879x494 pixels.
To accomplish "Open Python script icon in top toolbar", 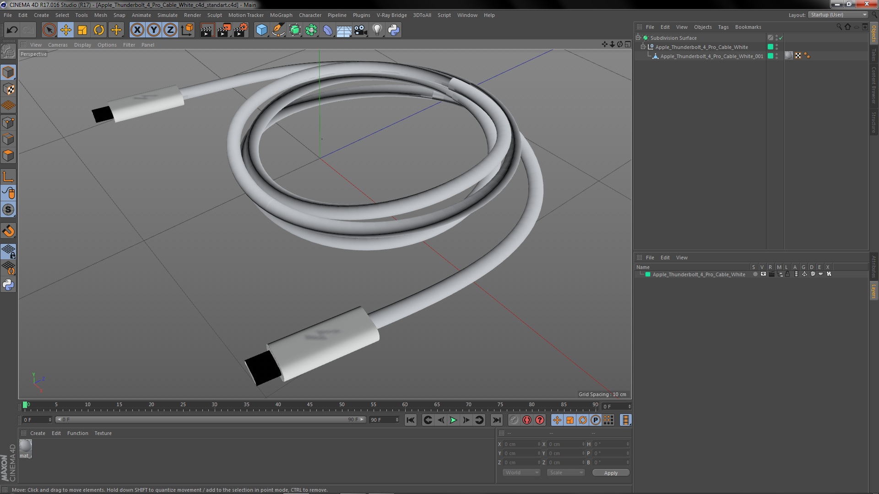I will point(394,30).
